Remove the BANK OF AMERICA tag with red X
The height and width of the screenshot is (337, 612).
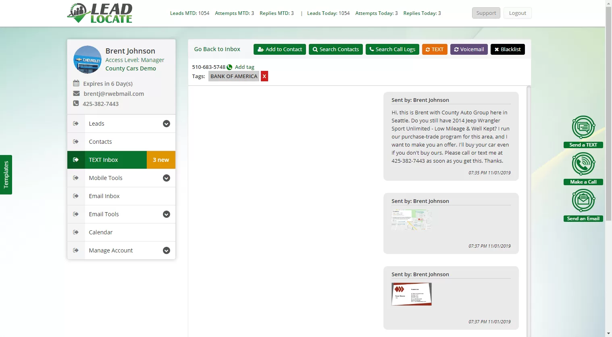click(264, 76)
